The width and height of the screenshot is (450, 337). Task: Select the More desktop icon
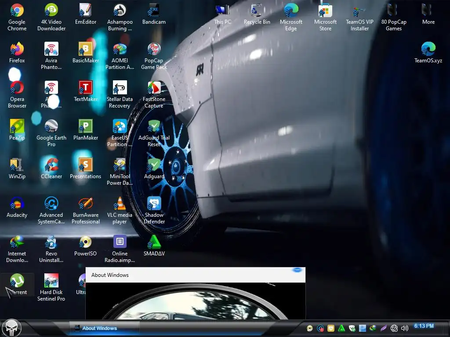428,14
